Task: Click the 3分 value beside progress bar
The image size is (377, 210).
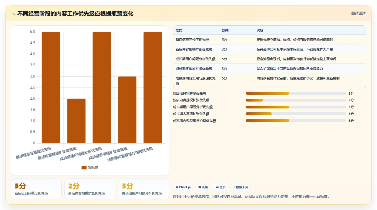Action: pyautogui.click(x=351, y=114)
